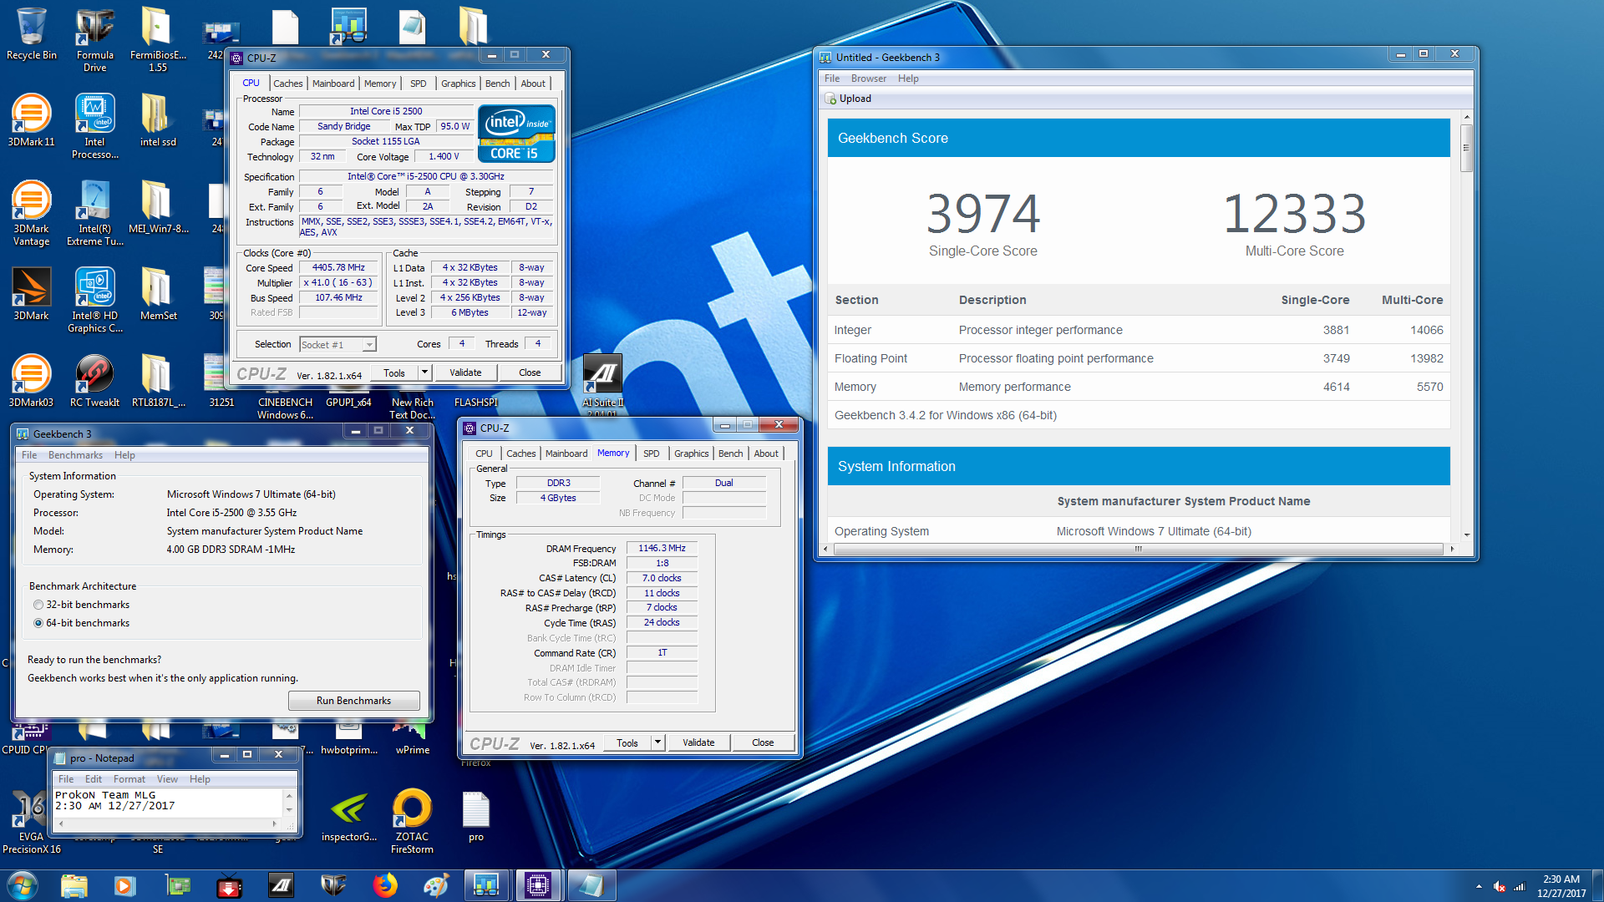Launch 3DMark Vantage desktop icon
The image size is (1604, 902).
click(x=32, y=213)
